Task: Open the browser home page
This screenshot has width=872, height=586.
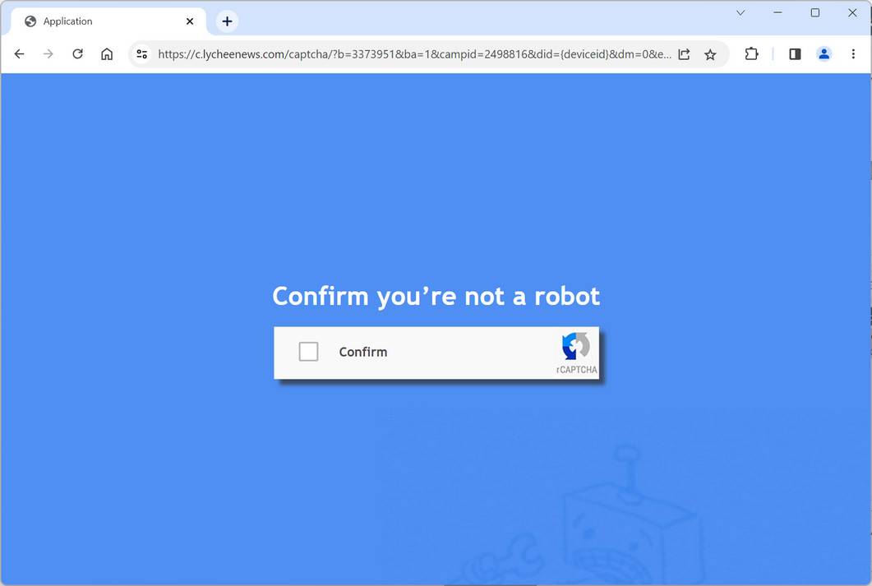Action: pos(107,54)
